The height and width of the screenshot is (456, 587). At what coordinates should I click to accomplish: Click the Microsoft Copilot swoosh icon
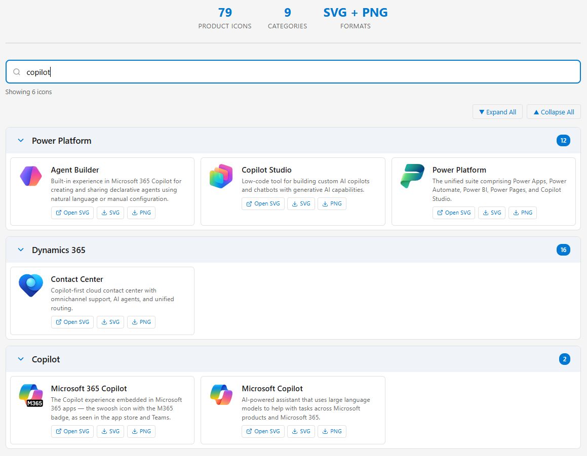(221, 395)
